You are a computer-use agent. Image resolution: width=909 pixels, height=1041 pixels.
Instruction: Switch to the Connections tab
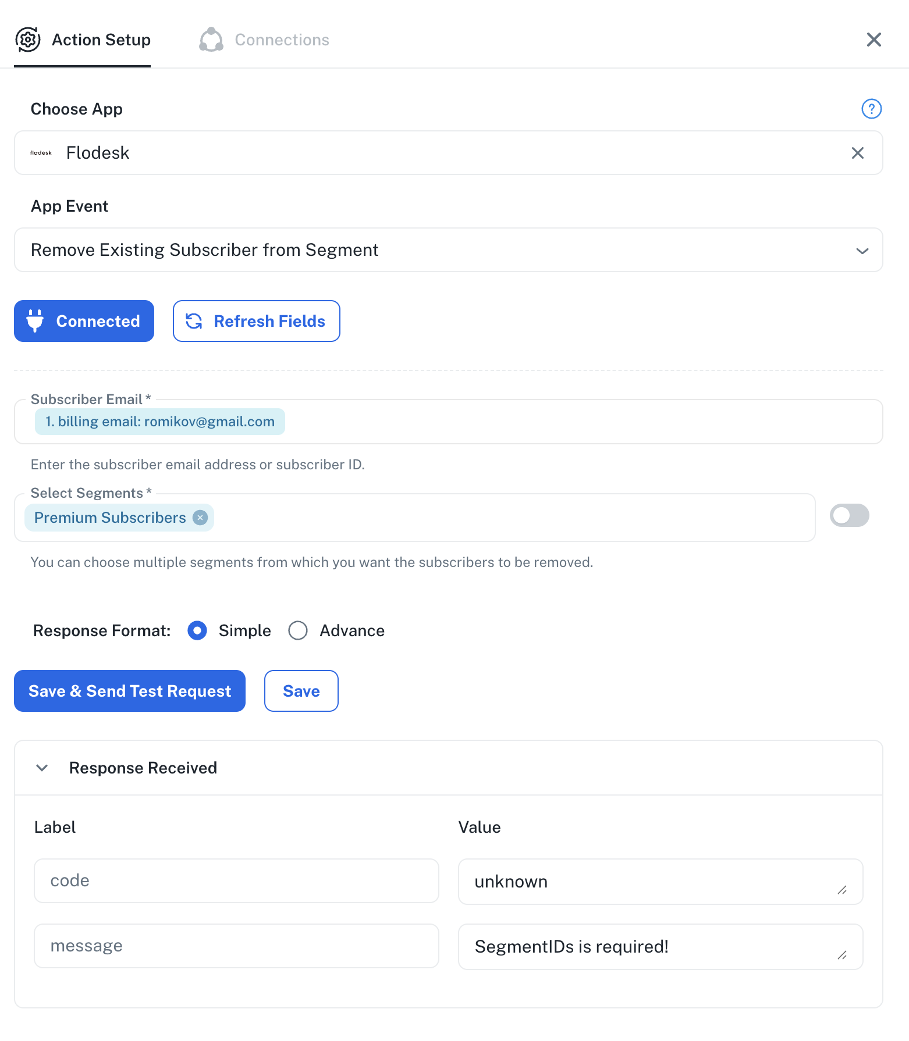click(x=282, y=40)
